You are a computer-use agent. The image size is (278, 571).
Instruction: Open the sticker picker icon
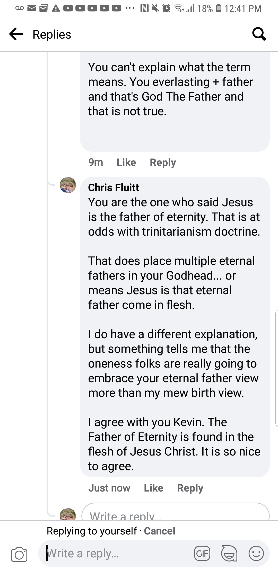tap(229, 553)
